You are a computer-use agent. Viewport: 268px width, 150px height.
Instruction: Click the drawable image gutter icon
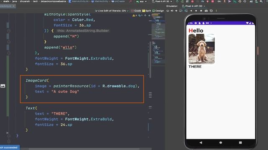[x=3, y=86]
